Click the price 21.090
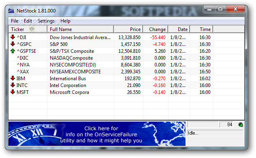This screenshot has width=256, height=158. tap(134, 85)
